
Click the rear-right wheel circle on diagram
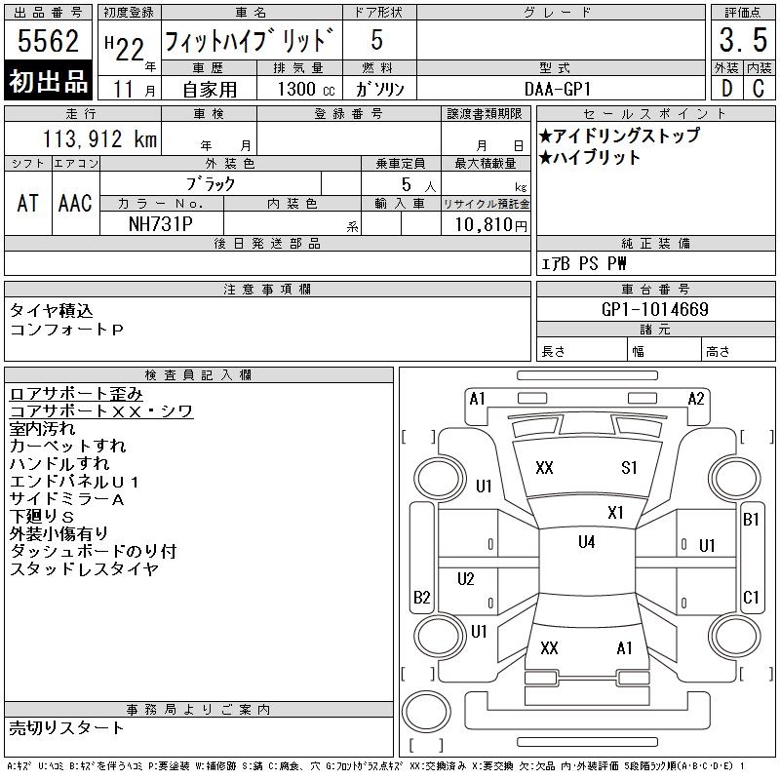[x=734, y=636]
